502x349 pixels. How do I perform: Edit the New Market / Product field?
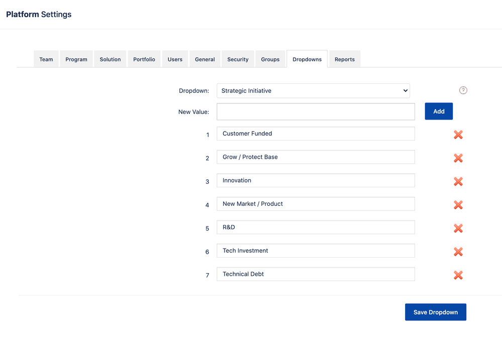click(316, 204)
